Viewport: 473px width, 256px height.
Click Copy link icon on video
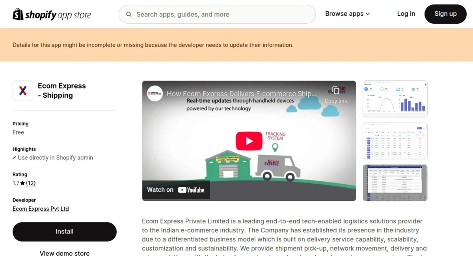point(336,95)
